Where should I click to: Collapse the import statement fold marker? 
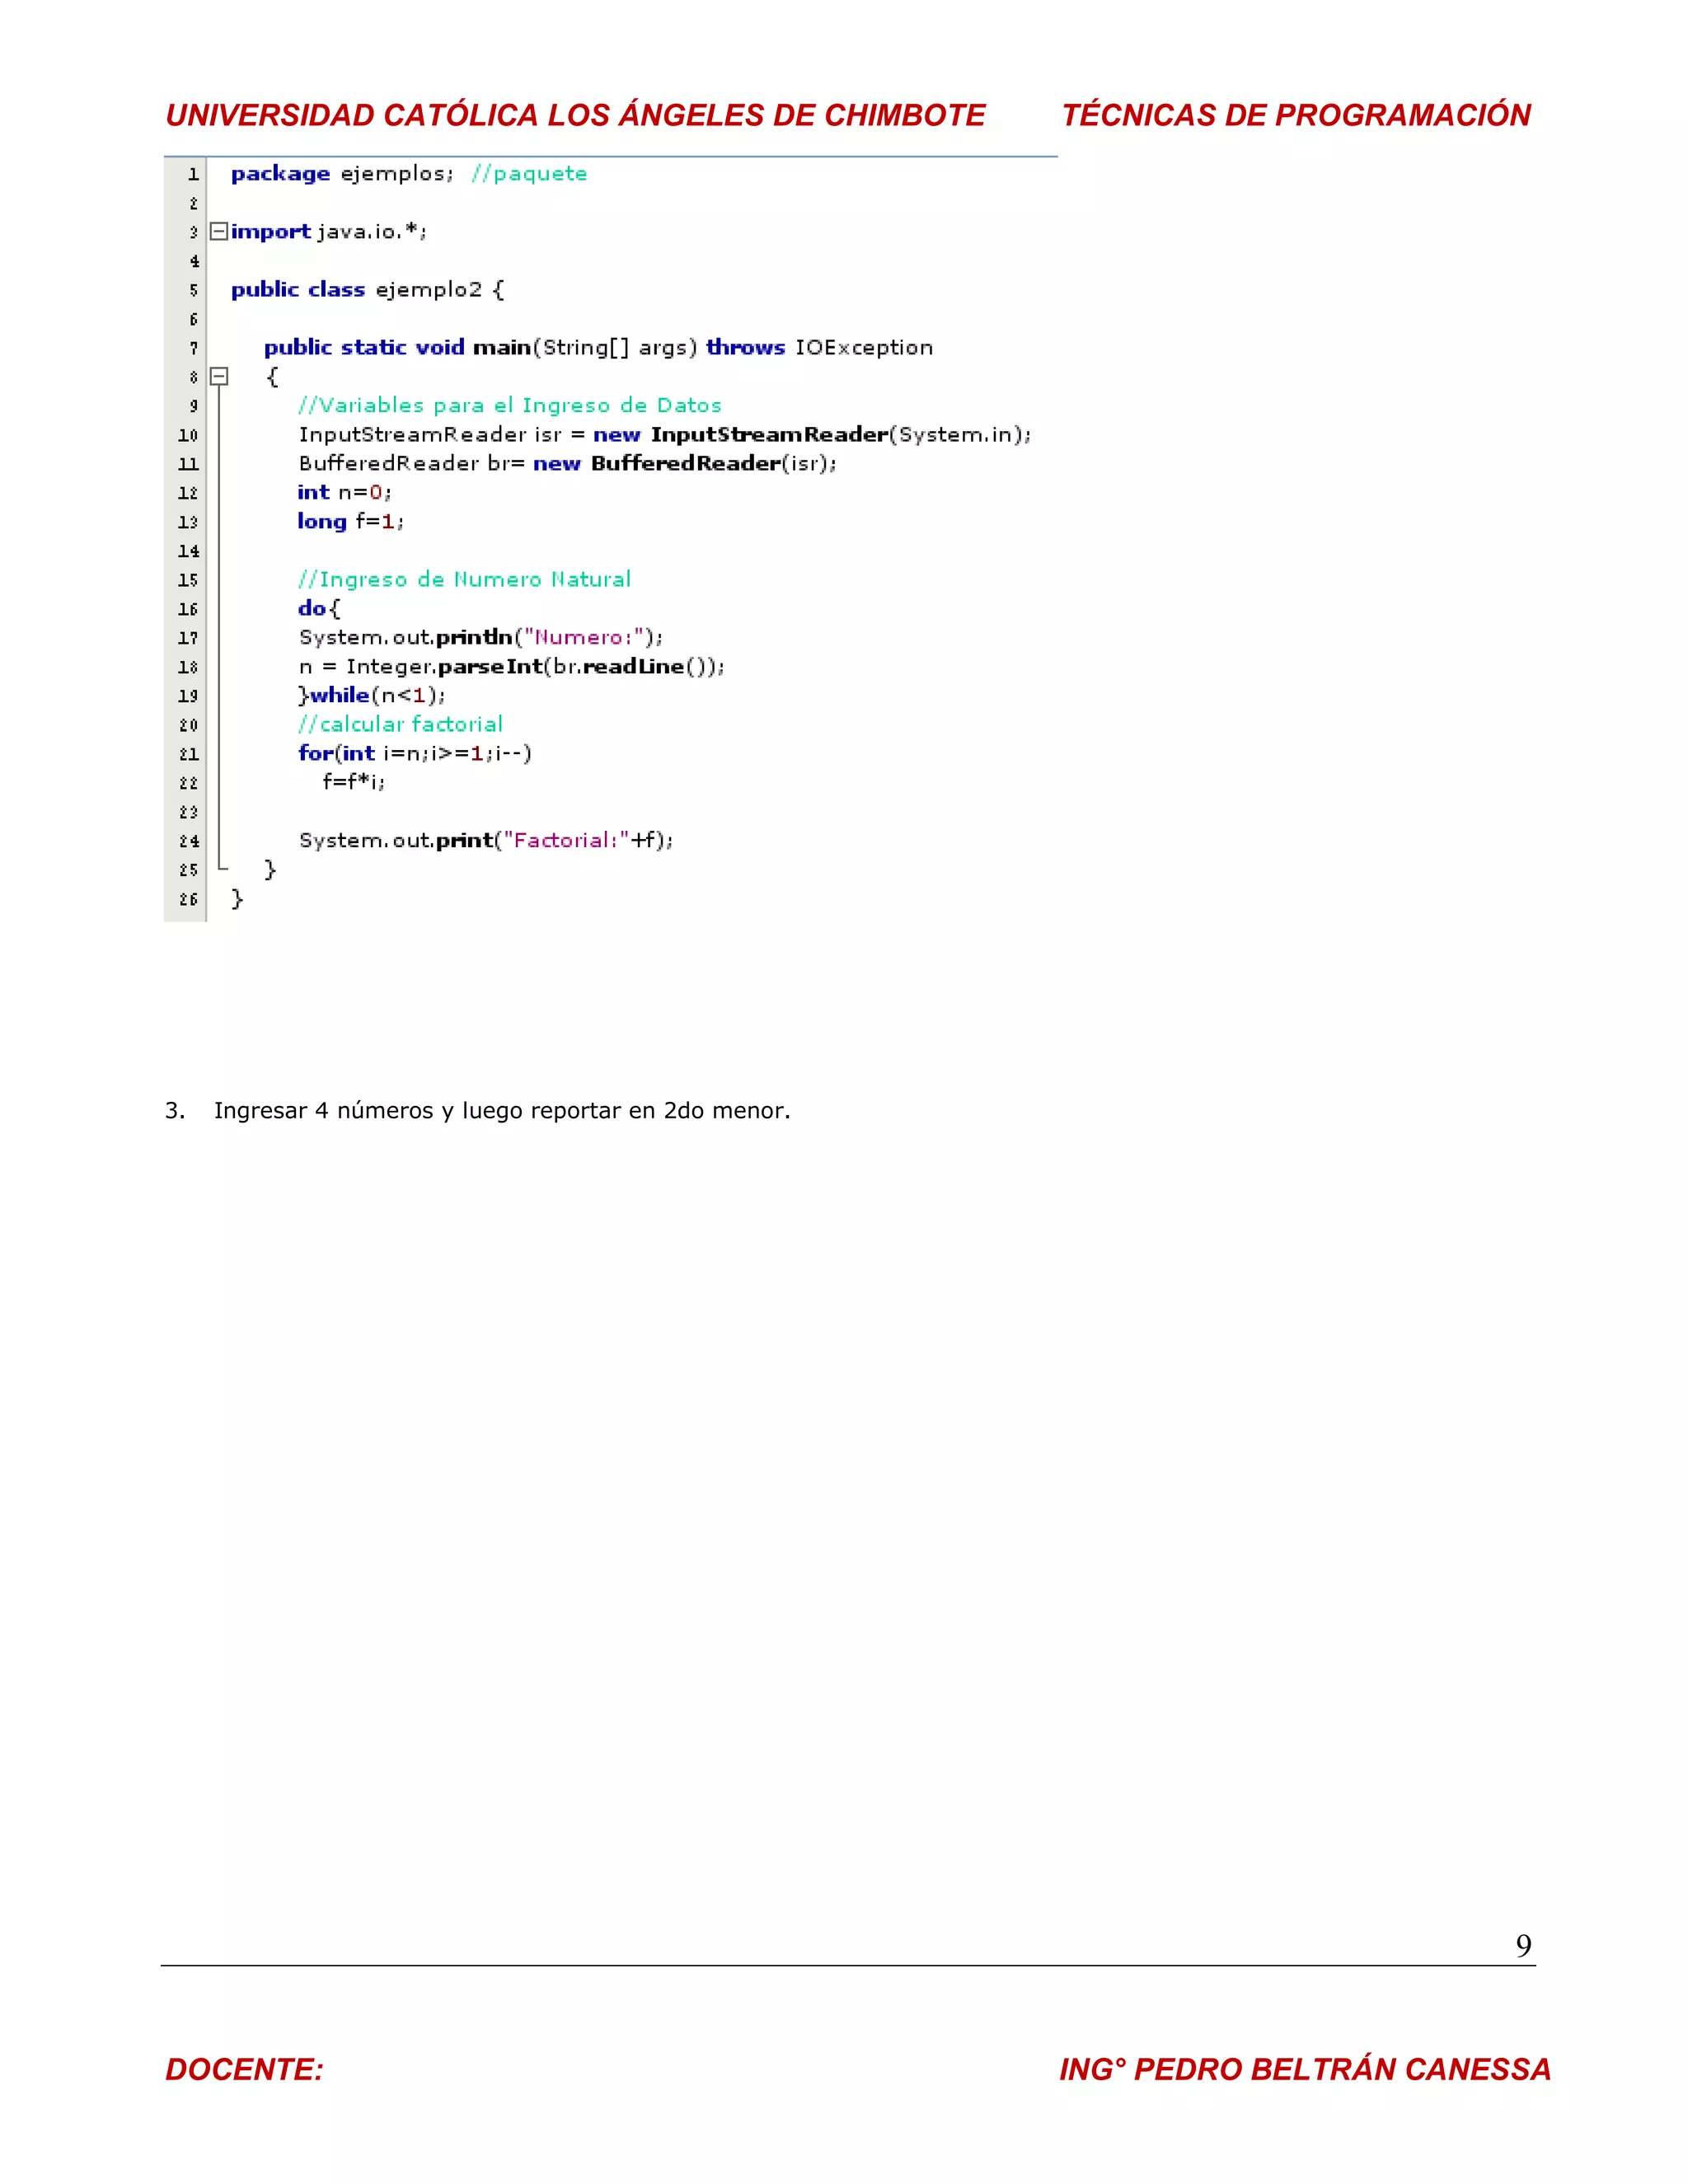218,232
